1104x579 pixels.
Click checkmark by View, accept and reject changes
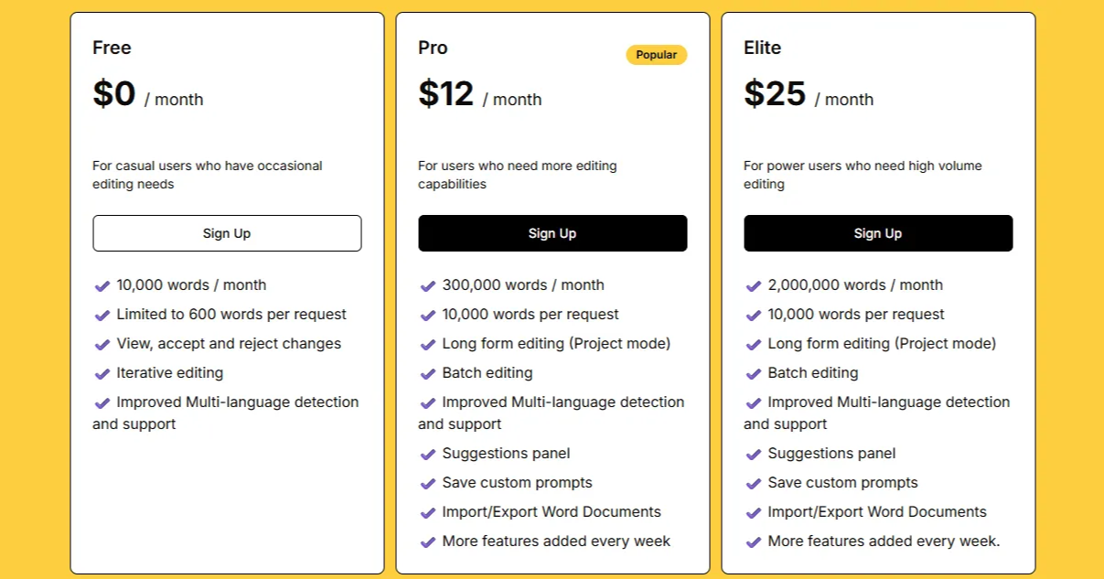(102, 345)
